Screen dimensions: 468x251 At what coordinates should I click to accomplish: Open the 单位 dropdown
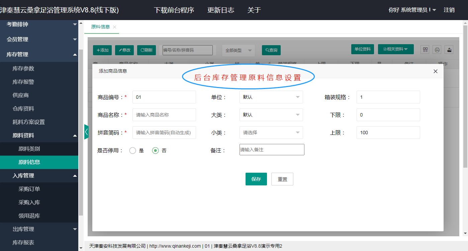coord(271,97)
